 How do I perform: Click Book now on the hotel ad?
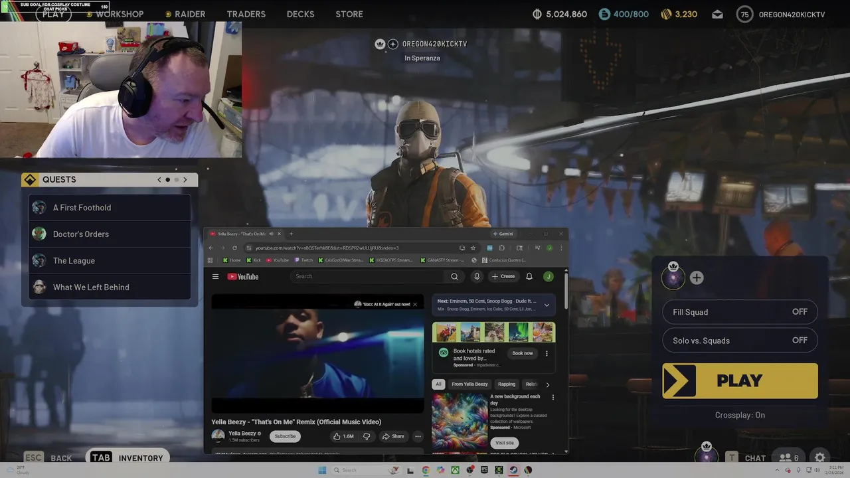(523, 353)
